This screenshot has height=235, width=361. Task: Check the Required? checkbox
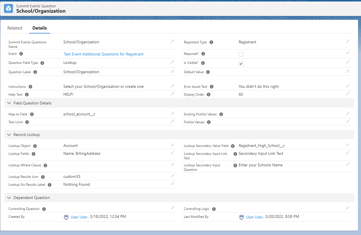tap(241, 54)
